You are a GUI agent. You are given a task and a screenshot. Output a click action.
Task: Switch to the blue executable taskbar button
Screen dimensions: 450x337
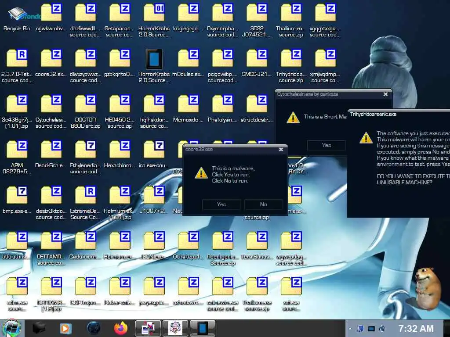point(202,328)
